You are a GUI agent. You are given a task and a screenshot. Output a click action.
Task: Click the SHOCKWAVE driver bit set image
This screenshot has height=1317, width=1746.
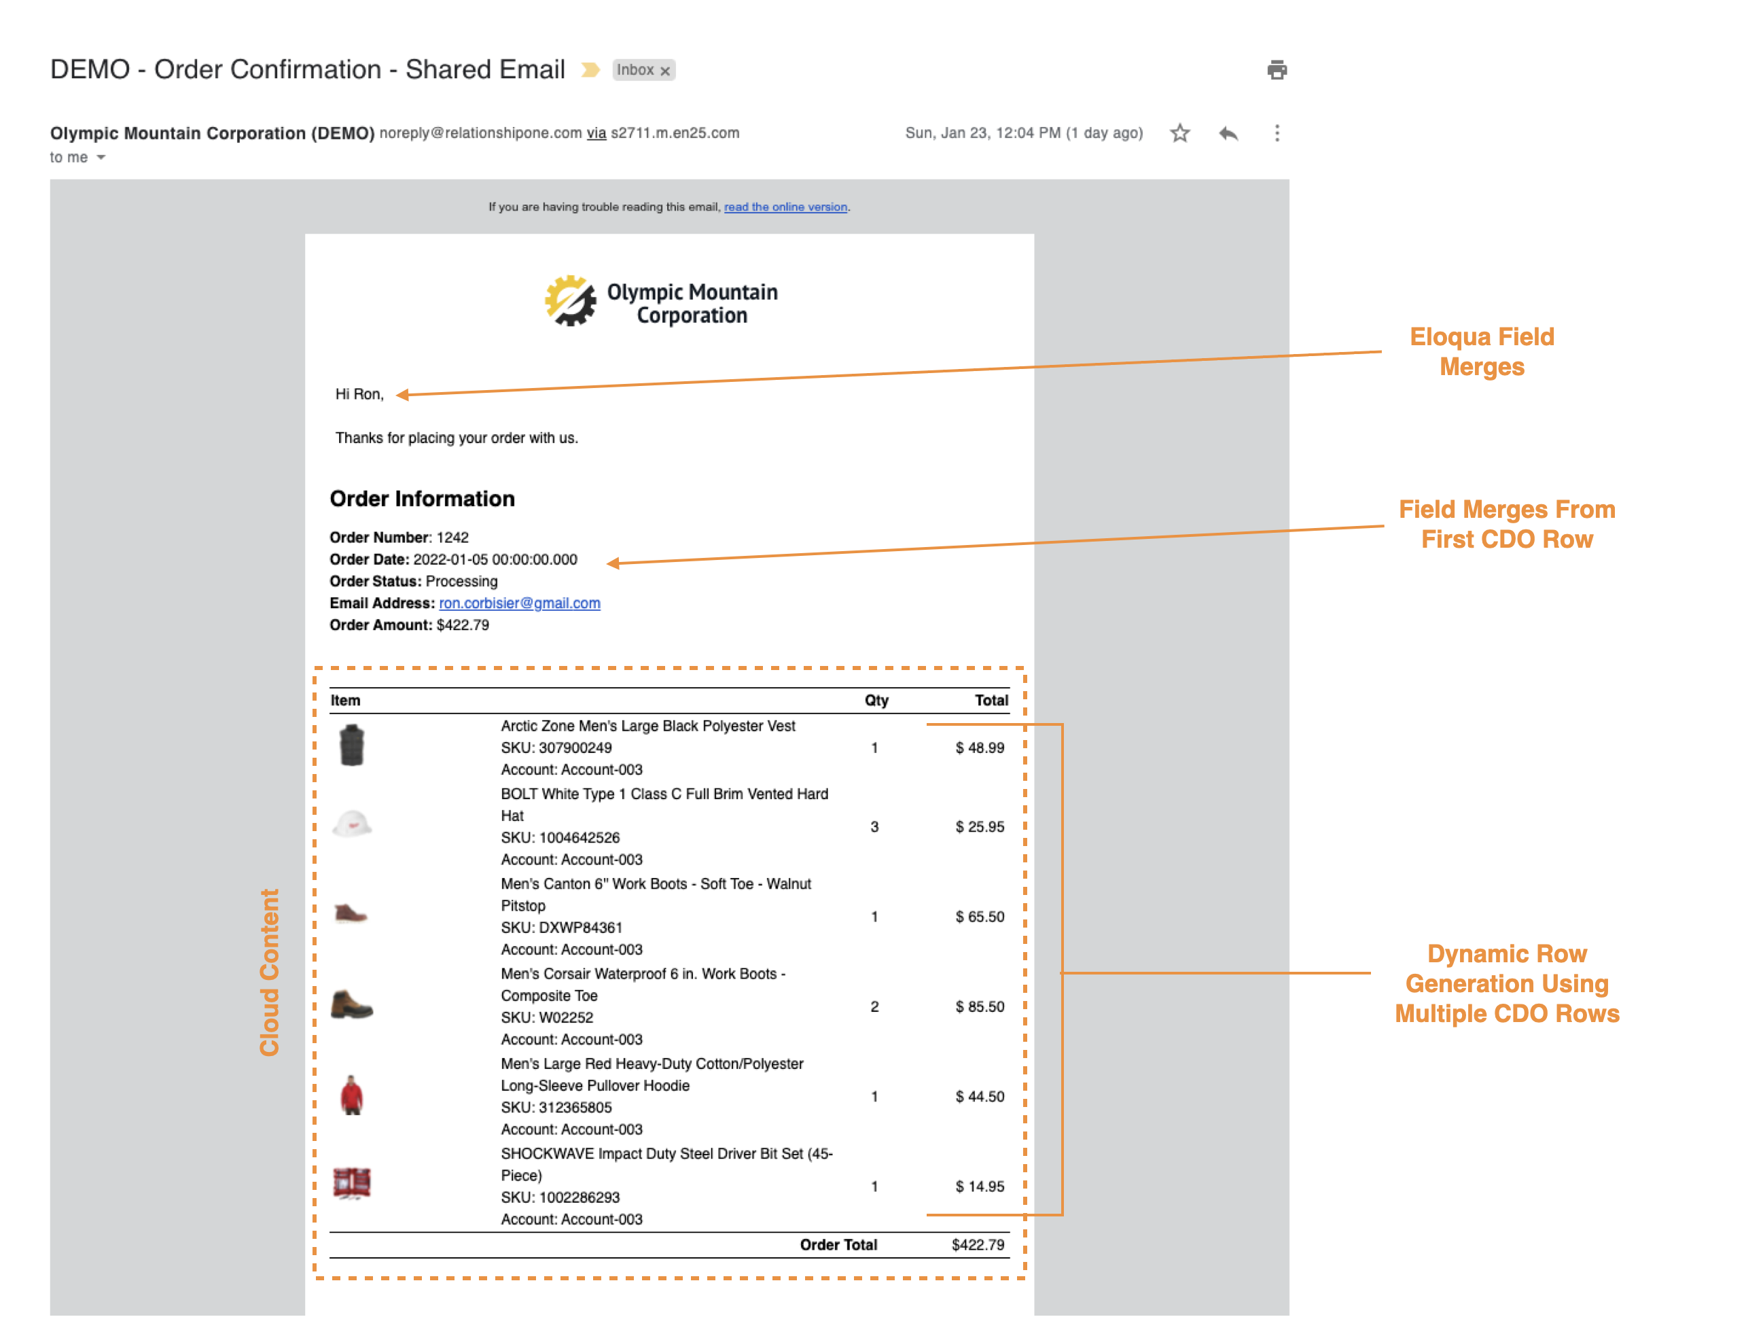tap(351, 1184)
